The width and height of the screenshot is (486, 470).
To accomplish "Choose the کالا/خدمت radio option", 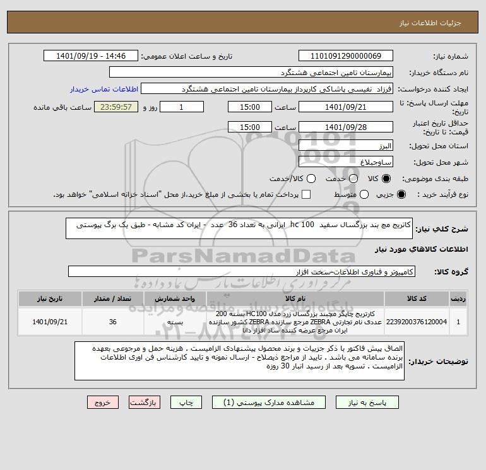I will click(311, 179).
